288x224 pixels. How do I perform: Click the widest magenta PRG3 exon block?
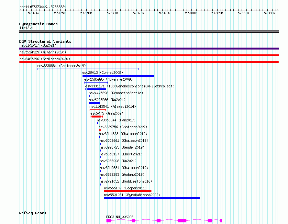coord(182,221)
